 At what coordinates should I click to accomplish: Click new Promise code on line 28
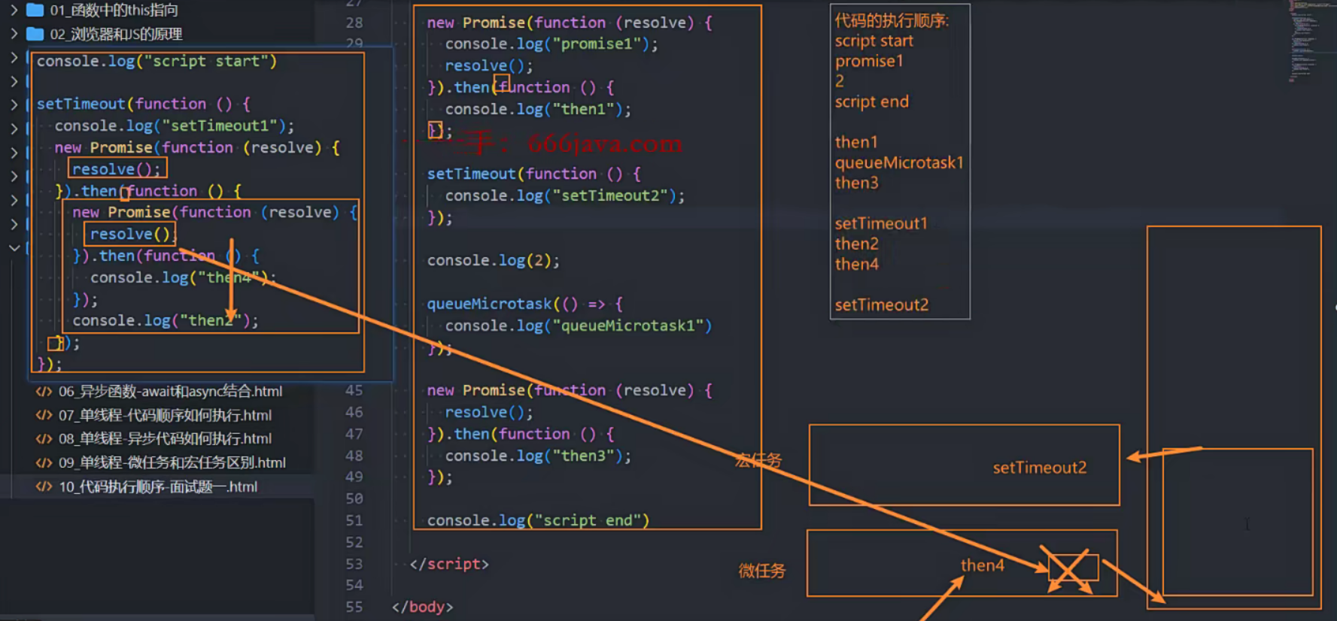click(x=570, y=23)
